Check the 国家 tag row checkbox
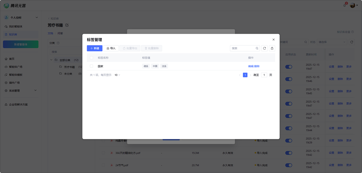Screen dimensions: 362x173 point(91,66)
